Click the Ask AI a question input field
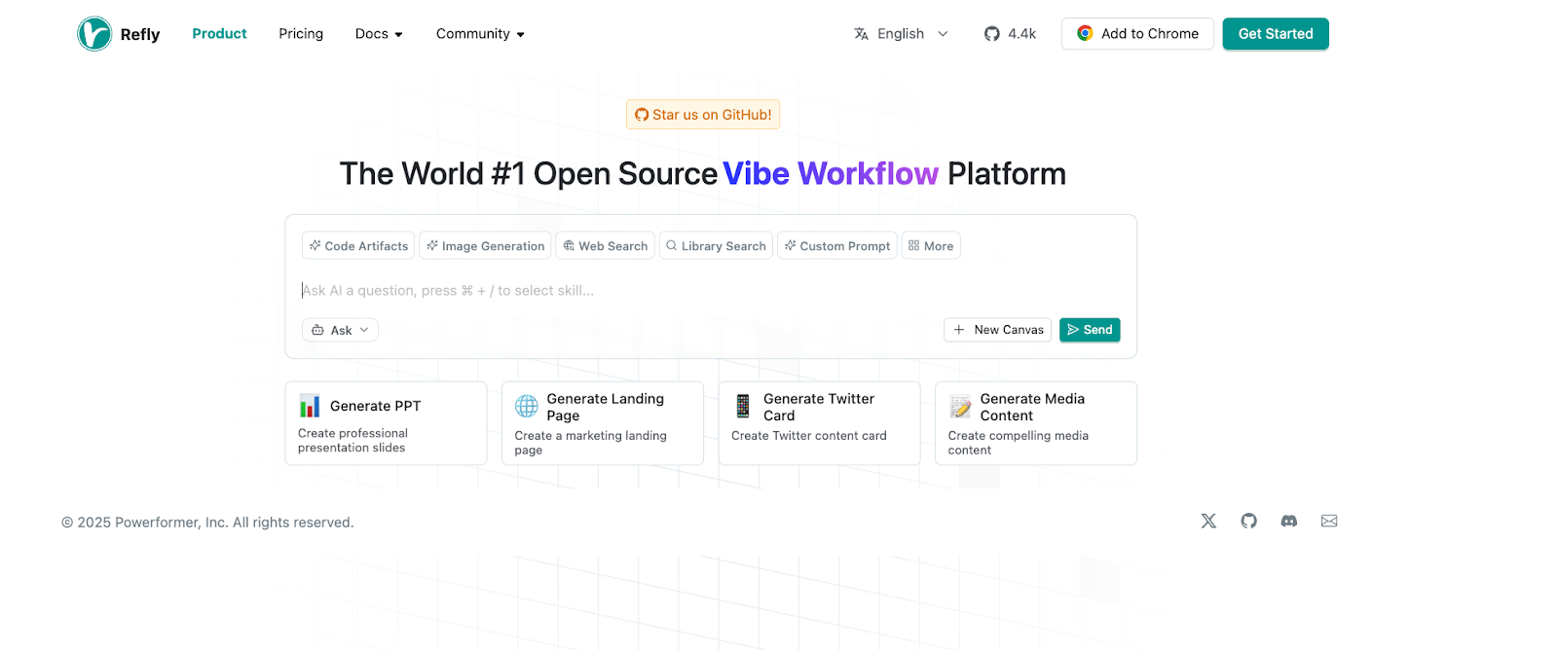1558x650 pixels. [711, 290]
